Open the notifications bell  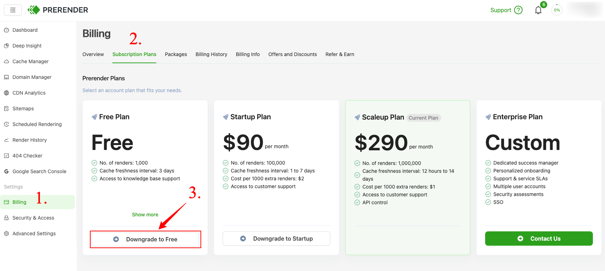[538, 10]
